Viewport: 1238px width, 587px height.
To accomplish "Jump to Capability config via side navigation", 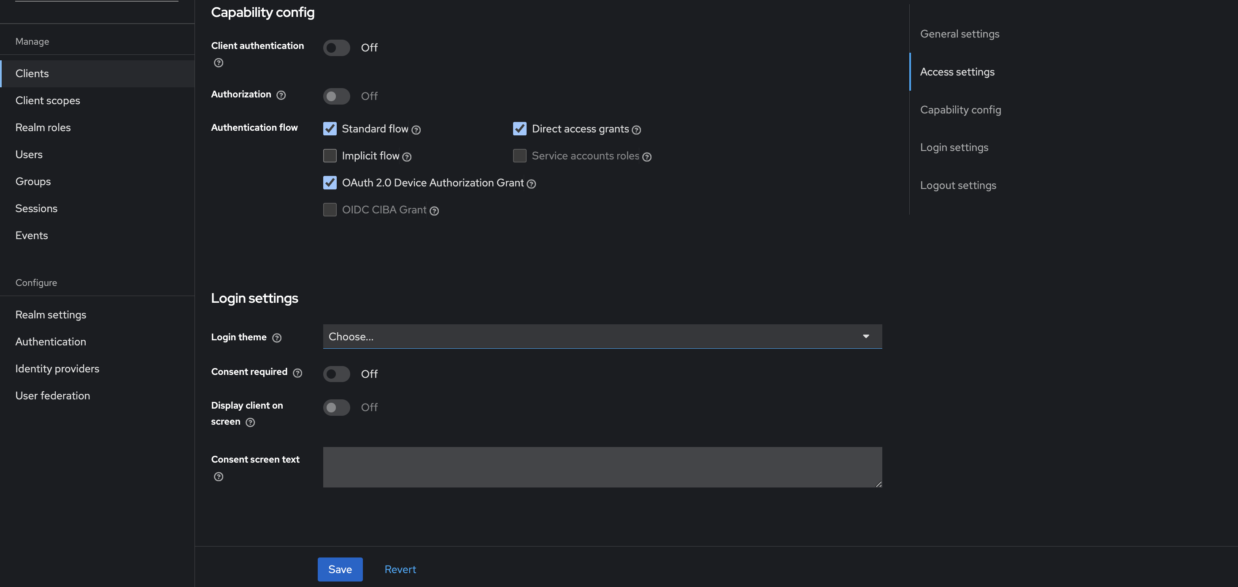I will (x=960, y=110).
